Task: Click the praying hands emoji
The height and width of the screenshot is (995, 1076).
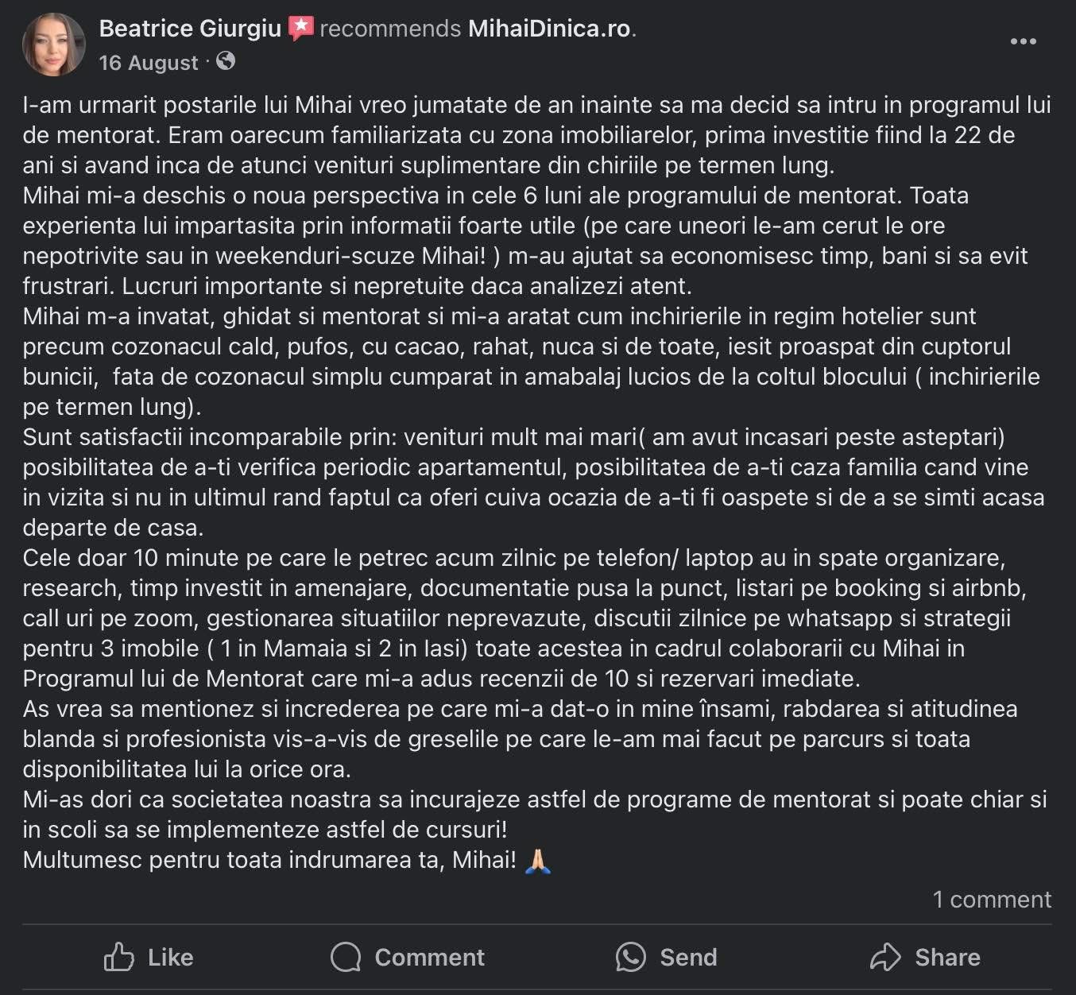Action: [x=538, y=861]
